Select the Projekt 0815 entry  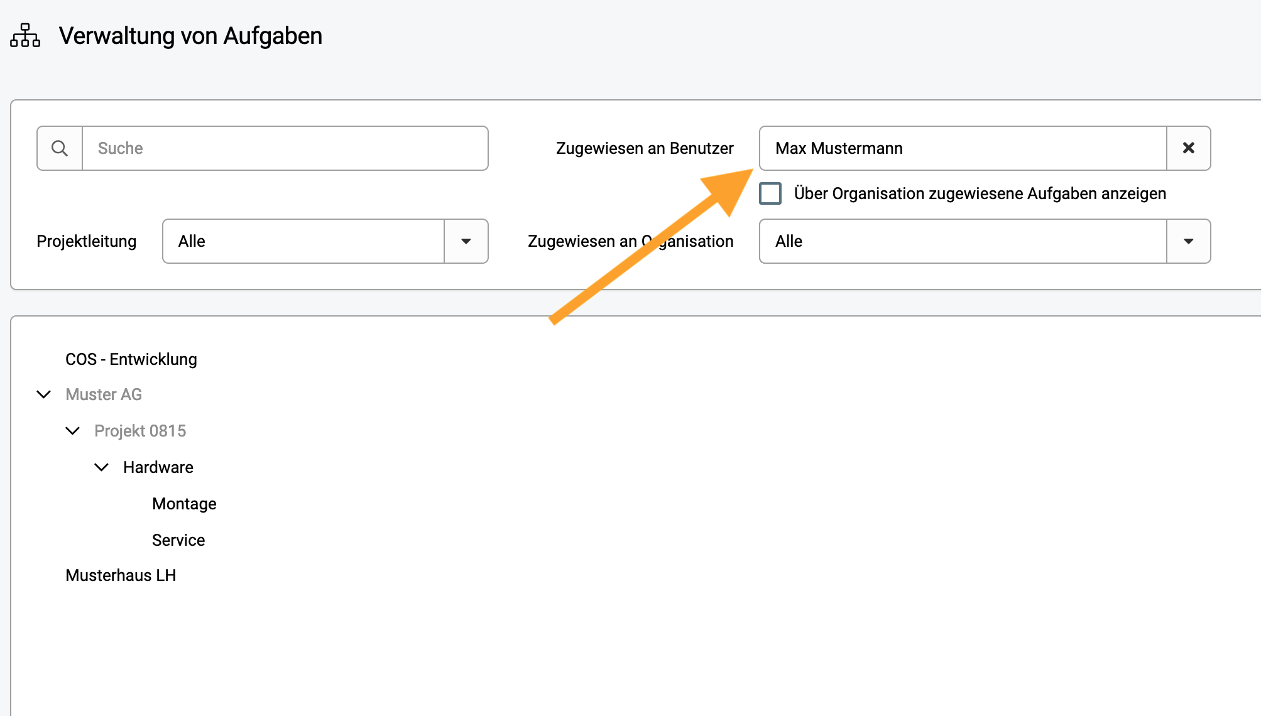[140, 431]
